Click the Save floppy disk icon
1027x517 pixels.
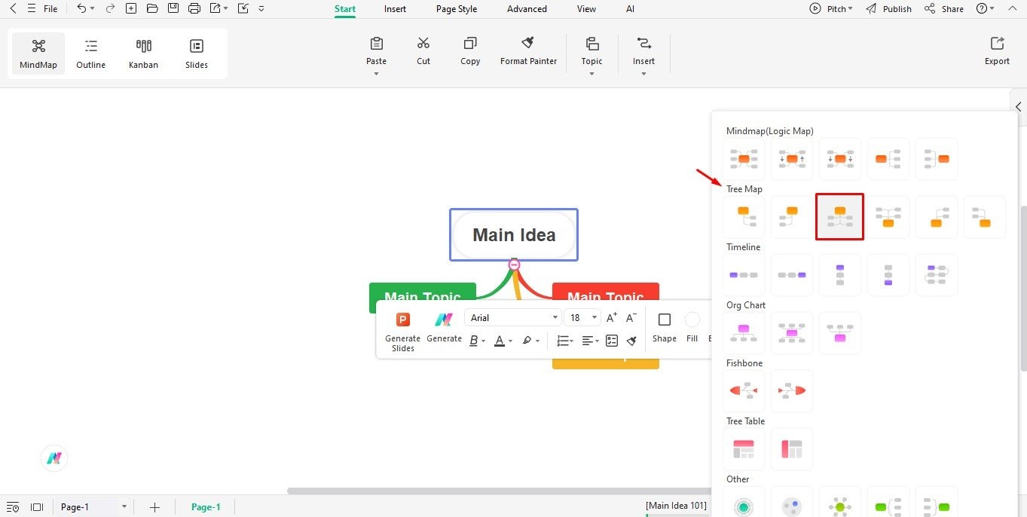click(173, 9)
